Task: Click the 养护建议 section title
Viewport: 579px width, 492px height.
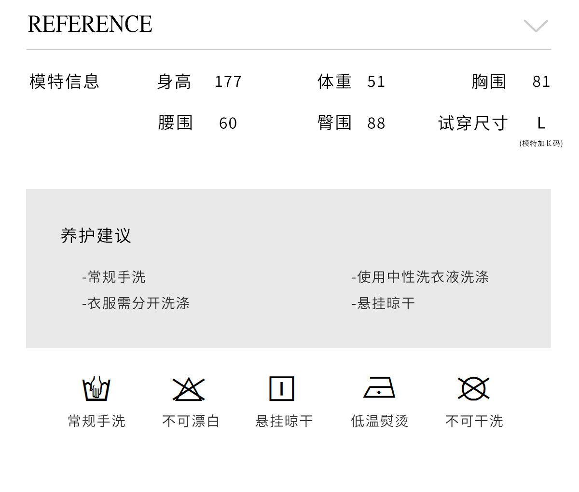Action: pyautogui.click(x=96, y=235)
